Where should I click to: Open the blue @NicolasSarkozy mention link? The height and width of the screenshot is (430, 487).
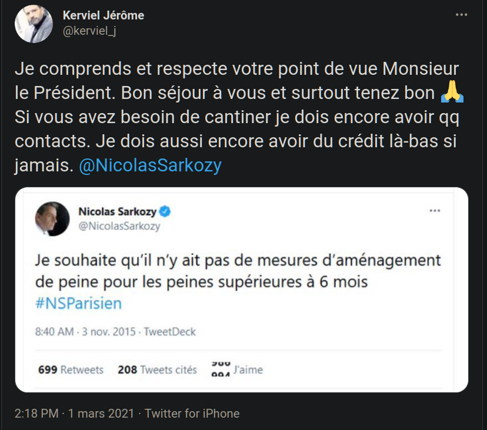click(150, 166)
